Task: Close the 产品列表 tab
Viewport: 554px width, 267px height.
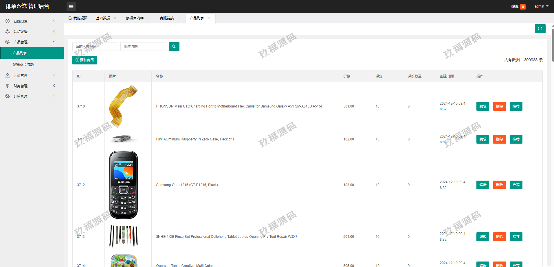Action: tap(209, 18)
